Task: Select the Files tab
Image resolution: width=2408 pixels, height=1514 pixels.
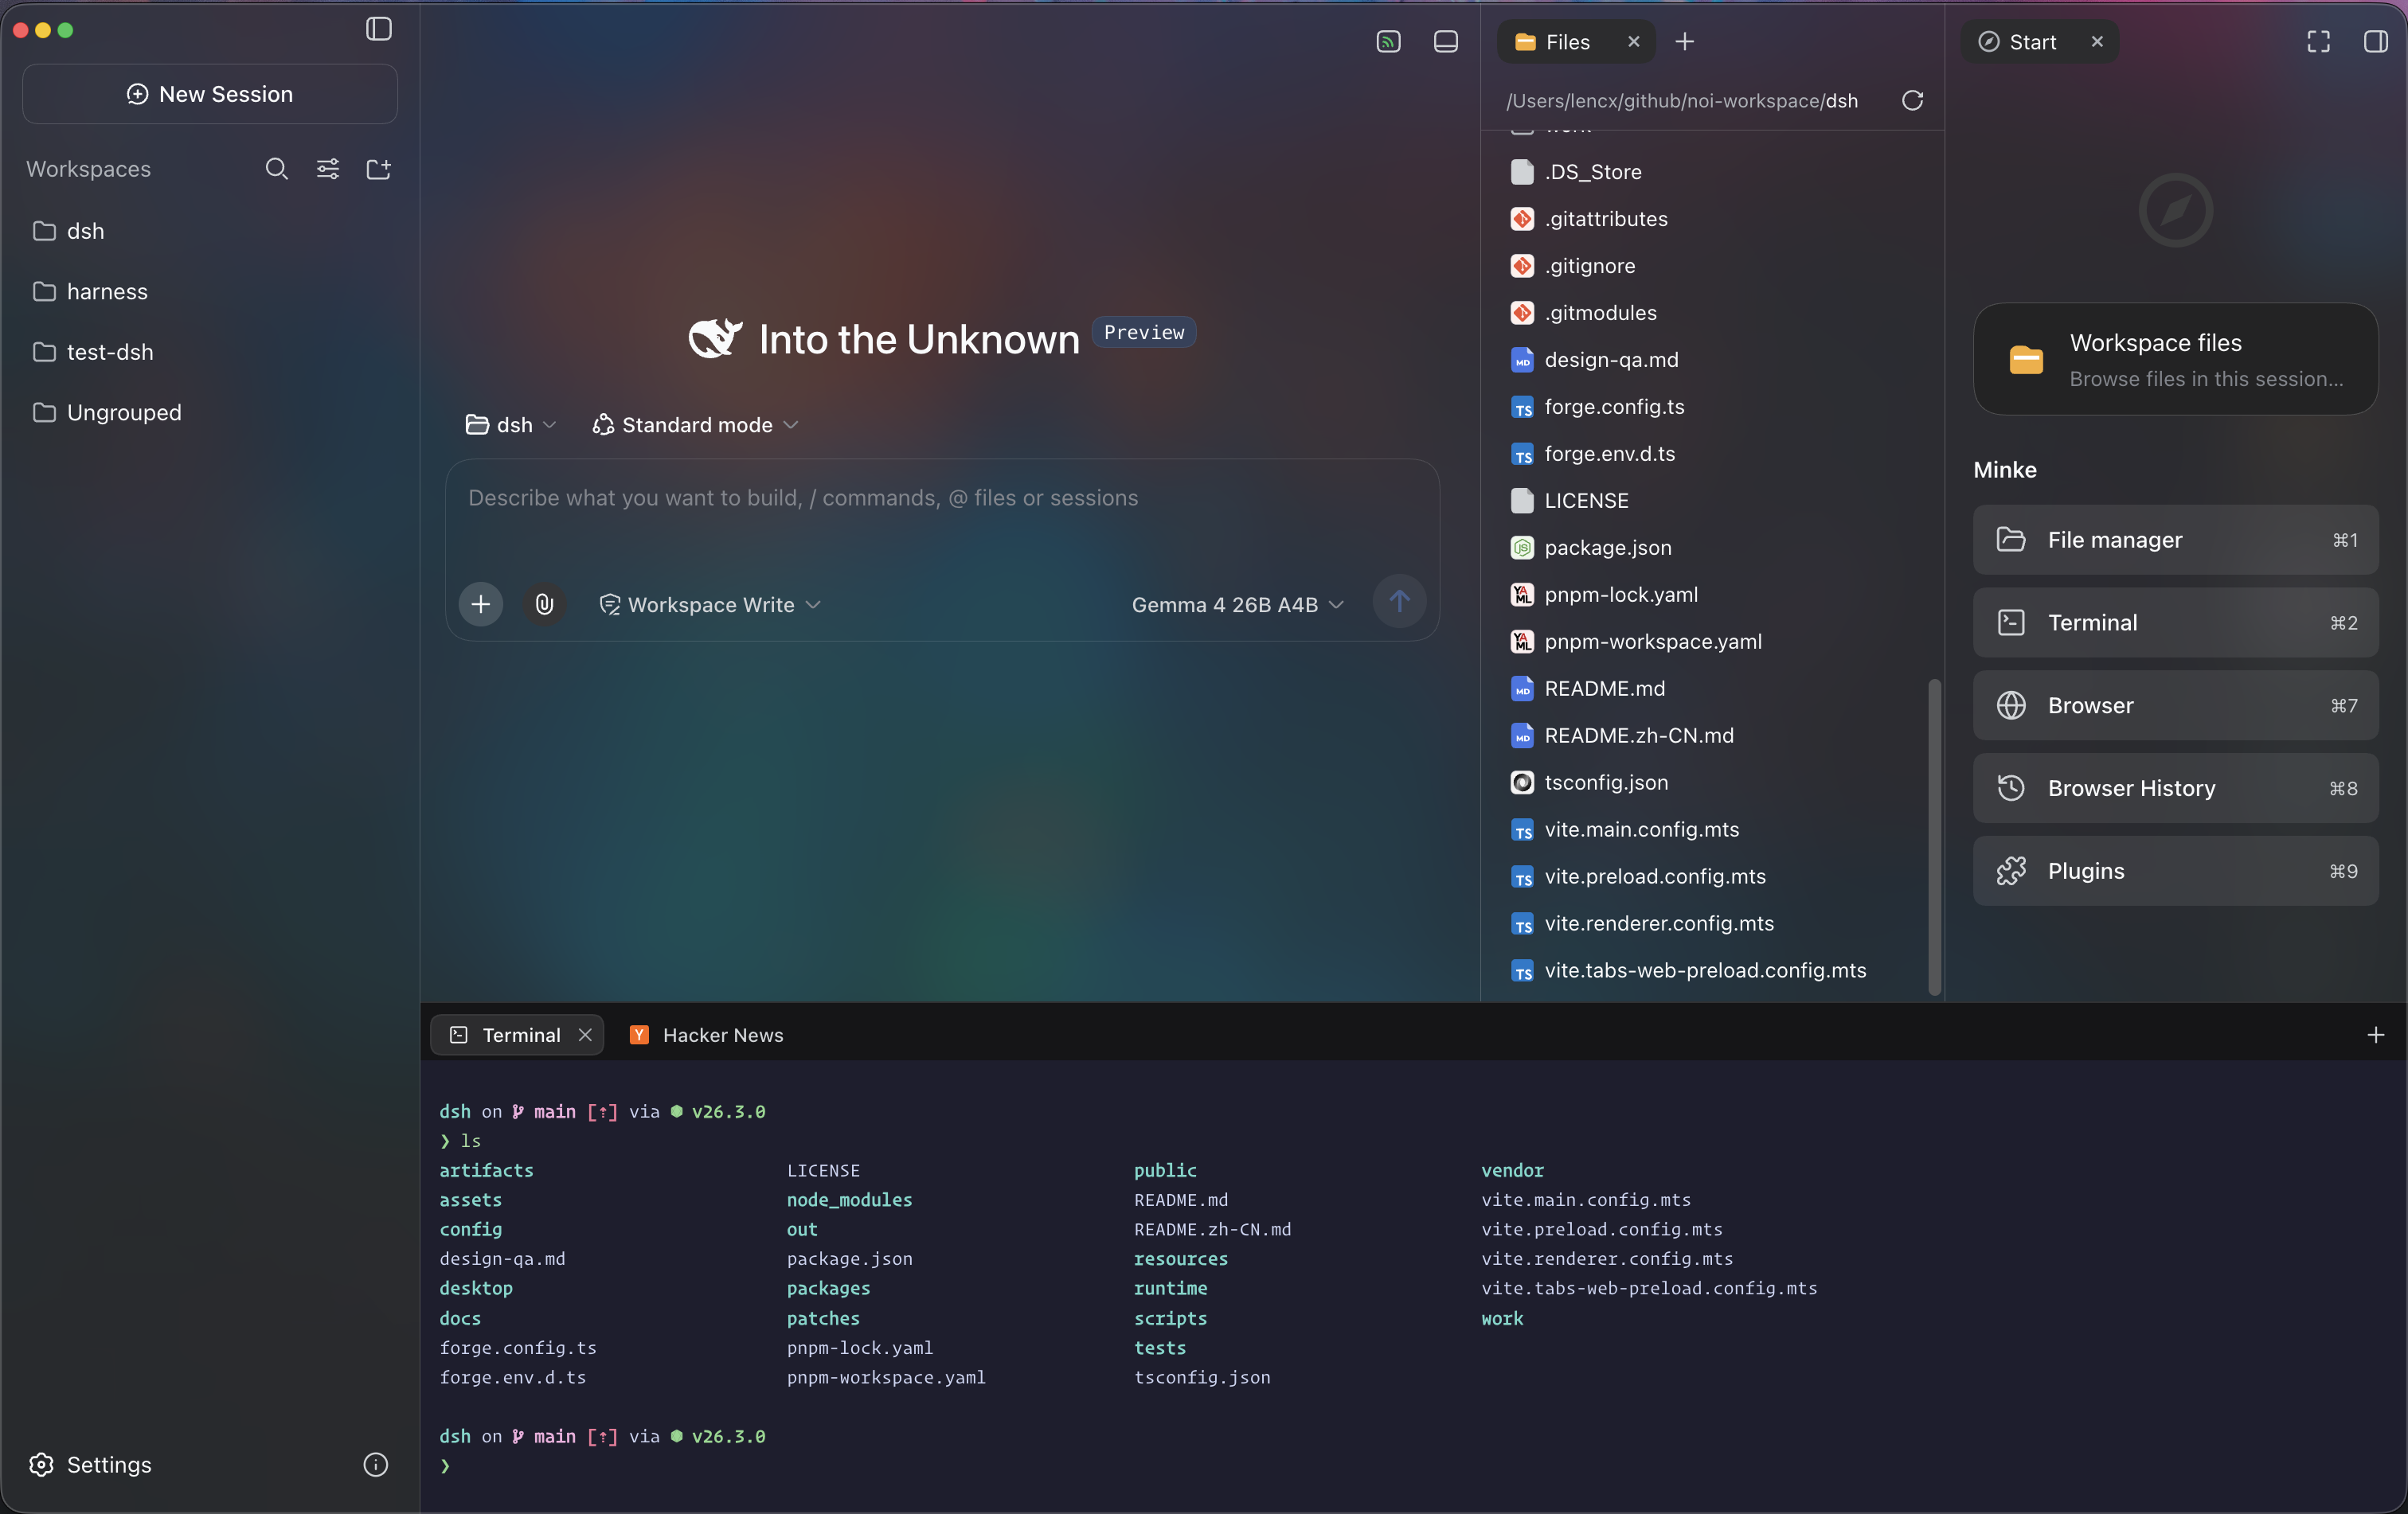Action: tap(1576, 41)
